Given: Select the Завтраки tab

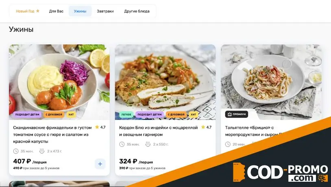Looking at the screenshot, I should click(105, 11).
